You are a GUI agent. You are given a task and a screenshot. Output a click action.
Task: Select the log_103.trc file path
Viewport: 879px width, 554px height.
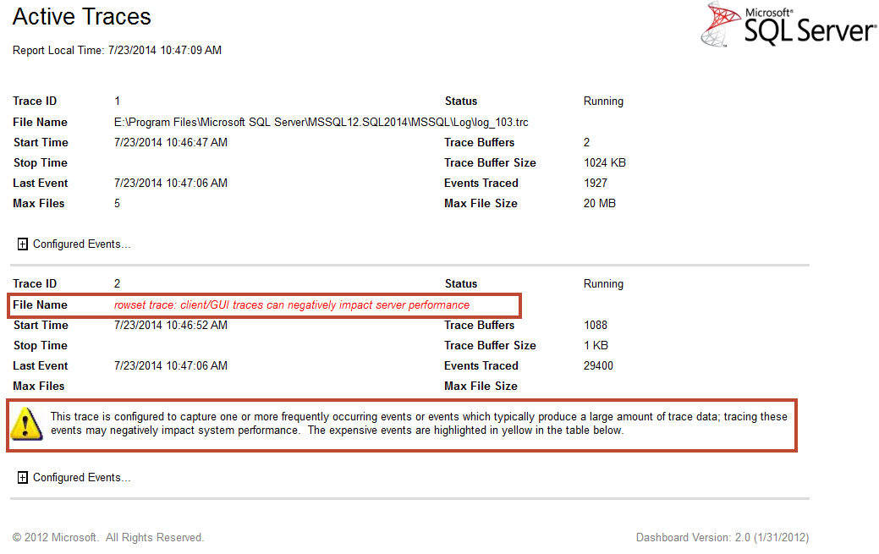pyautogui.click(x=321, y=123)
